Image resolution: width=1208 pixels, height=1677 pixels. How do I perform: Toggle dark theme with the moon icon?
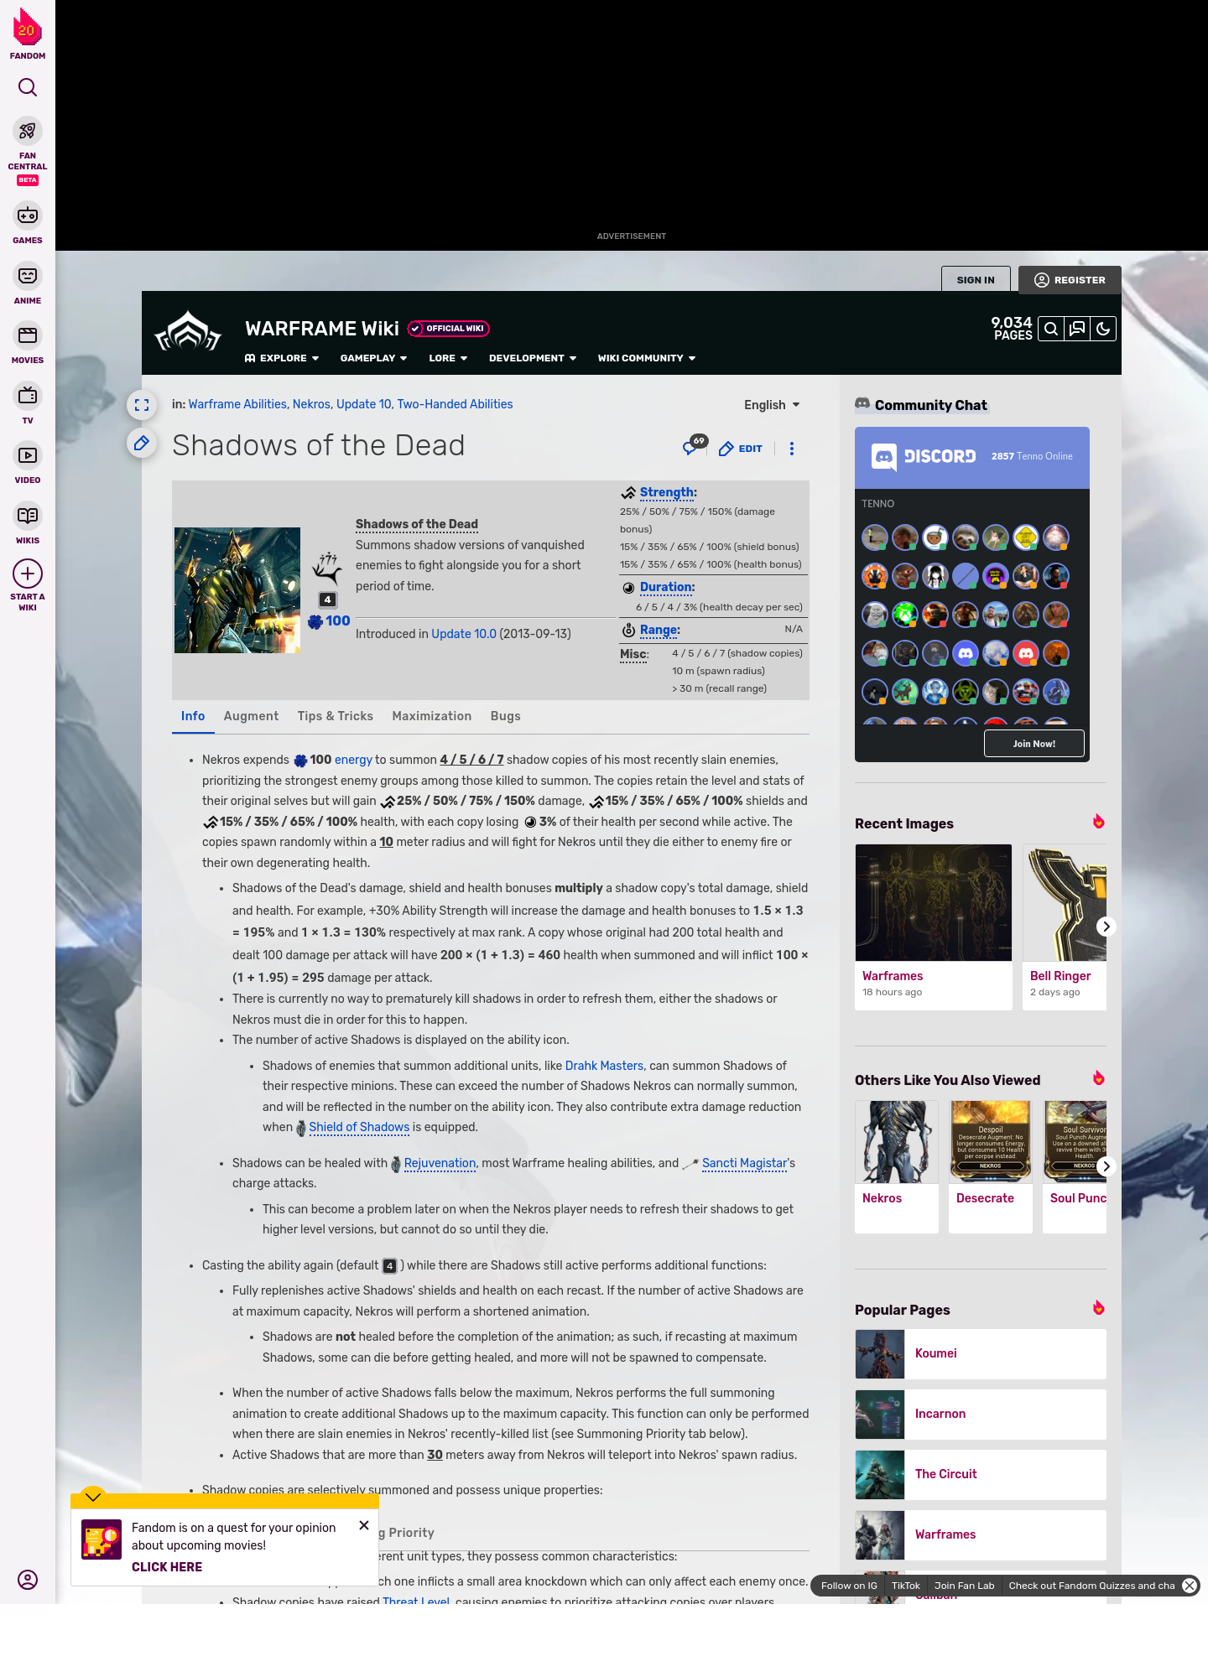pos(1103,329)
